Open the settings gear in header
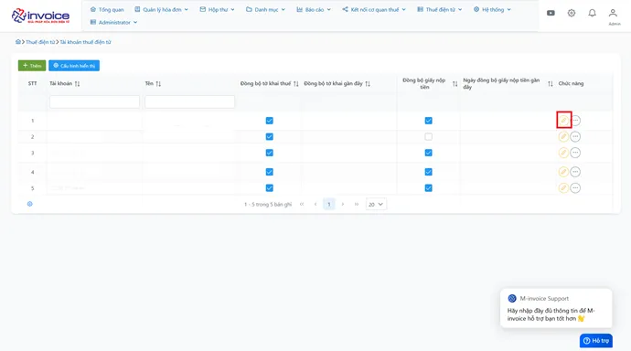 point(571,13)
